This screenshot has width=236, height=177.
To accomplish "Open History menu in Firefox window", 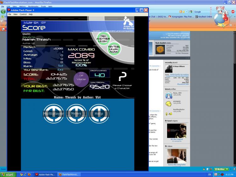I will pos(22,7).
